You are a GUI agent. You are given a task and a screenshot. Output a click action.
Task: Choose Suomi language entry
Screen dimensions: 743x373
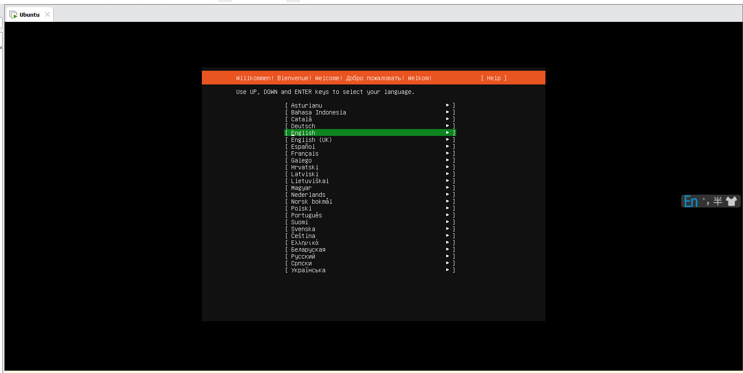tap(370, 222)
